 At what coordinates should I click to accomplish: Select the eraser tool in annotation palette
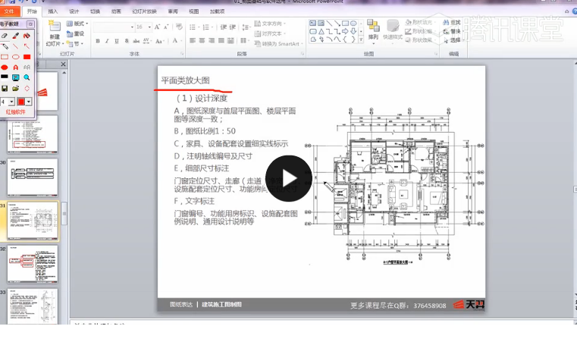(x=5, y=36)
